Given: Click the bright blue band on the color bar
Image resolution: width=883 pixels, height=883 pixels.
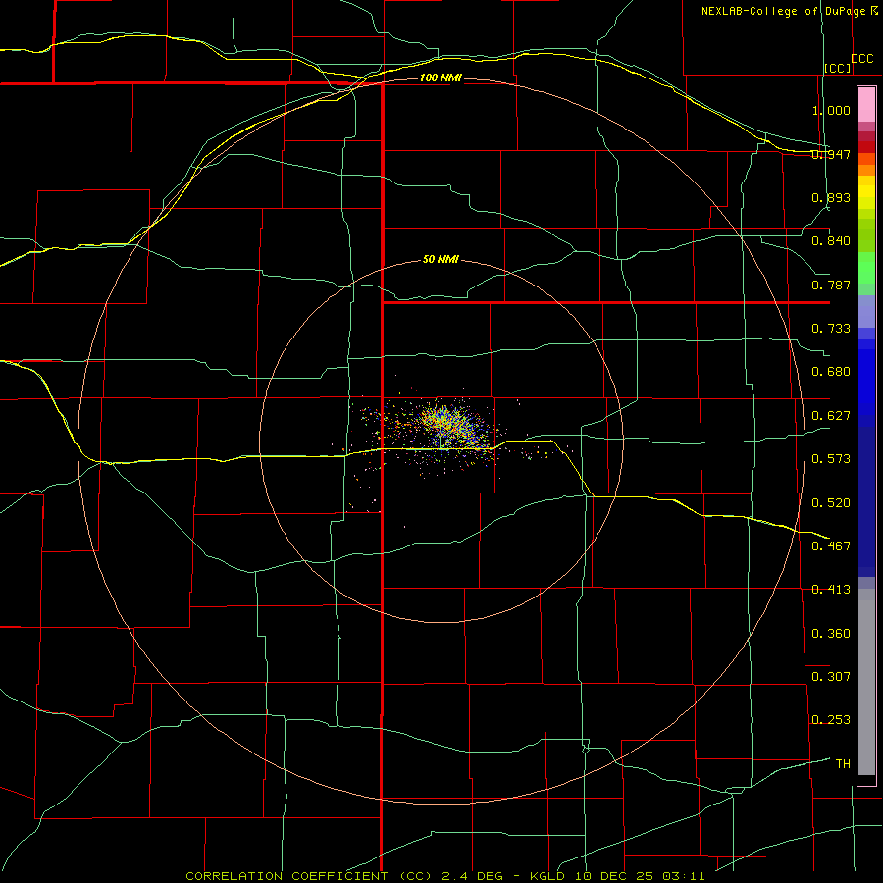Looking at the screenshot, I should [x=866, y=383].
